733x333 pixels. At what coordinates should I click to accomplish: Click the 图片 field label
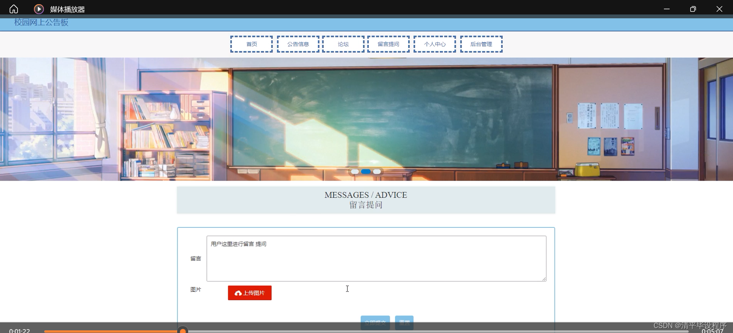(x=196, y=290)
